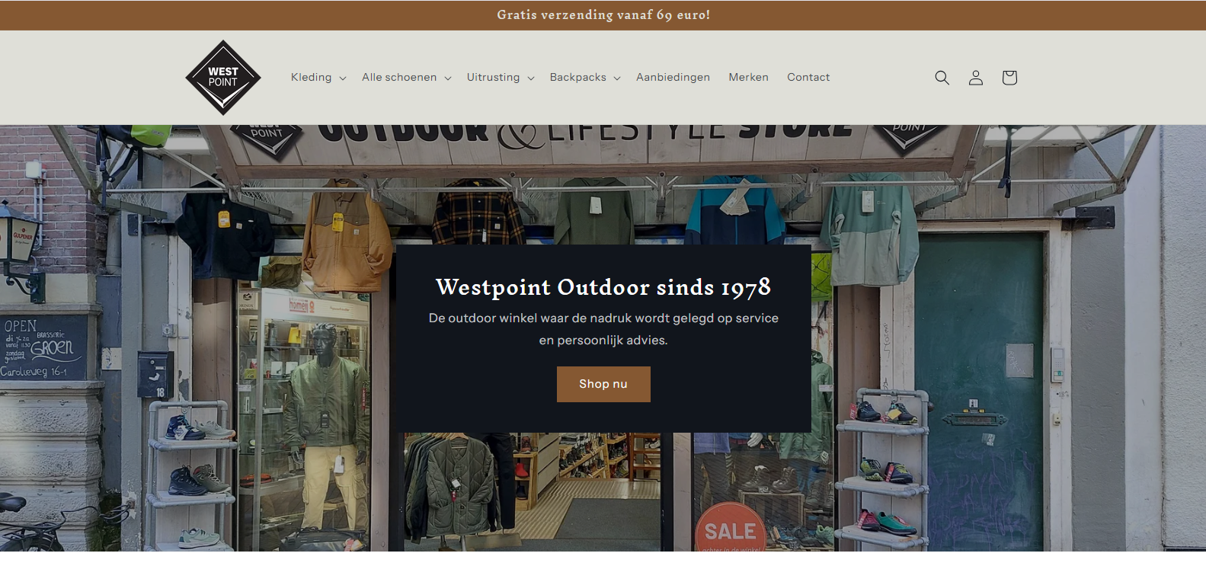
Task: Click the West Point diamond logo
Action: point(223,78)
